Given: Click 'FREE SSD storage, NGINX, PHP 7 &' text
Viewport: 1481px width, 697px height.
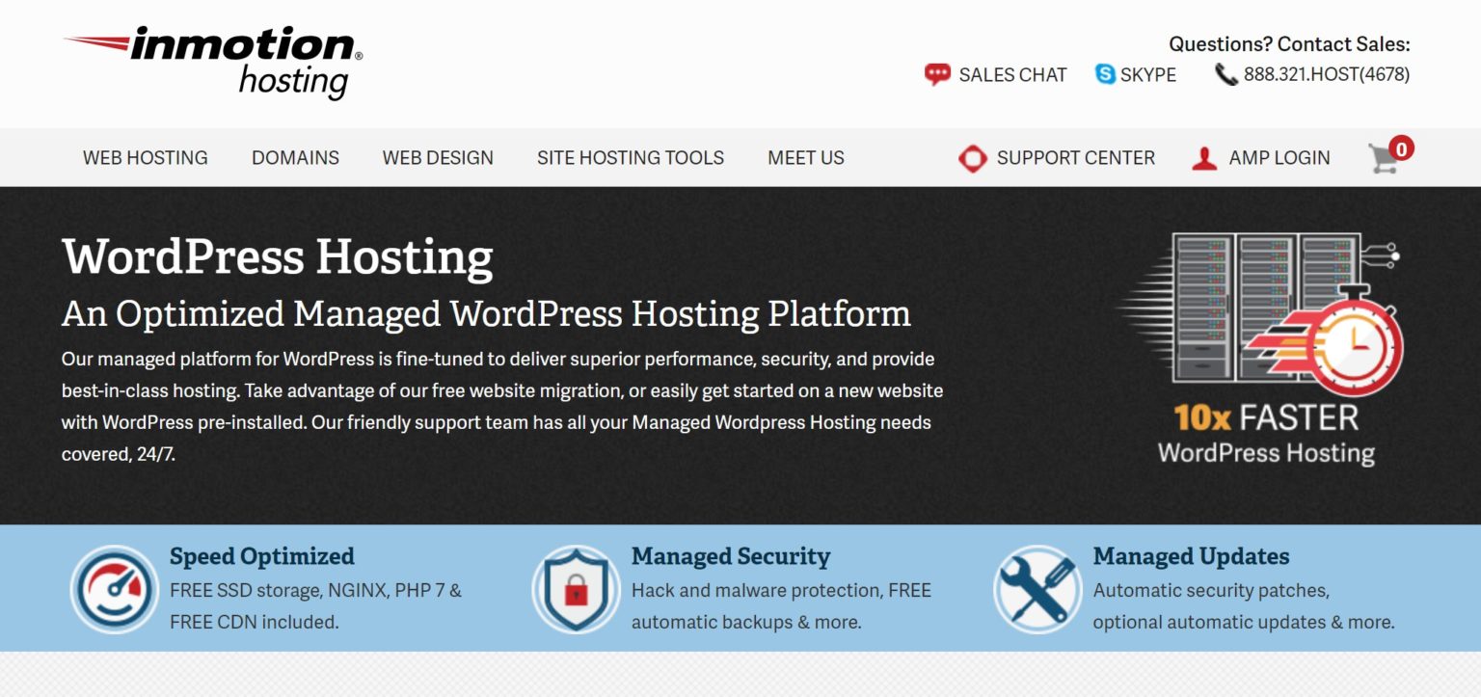Looking at the screenshot, I should click(315, 590).
